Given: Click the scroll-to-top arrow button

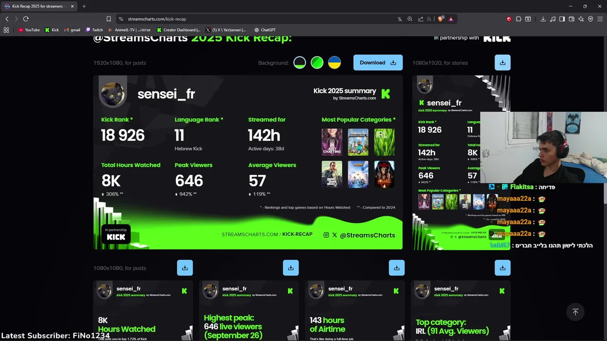Looking at the screenshot, I should [x=575, y=312].
